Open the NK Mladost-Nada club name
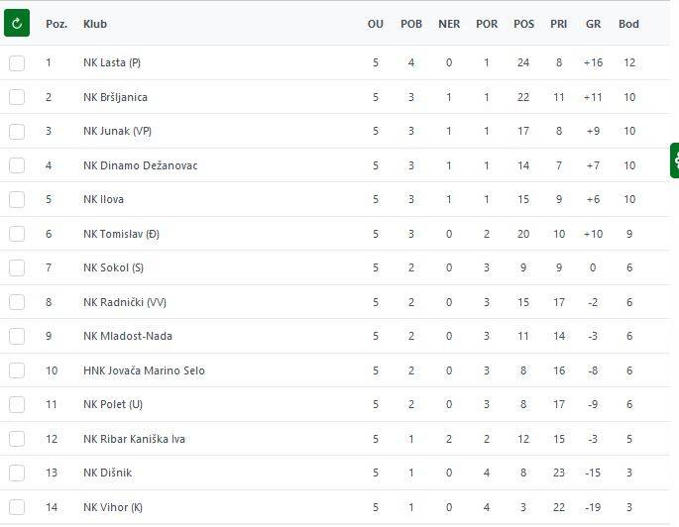 (x=127, y=336)
